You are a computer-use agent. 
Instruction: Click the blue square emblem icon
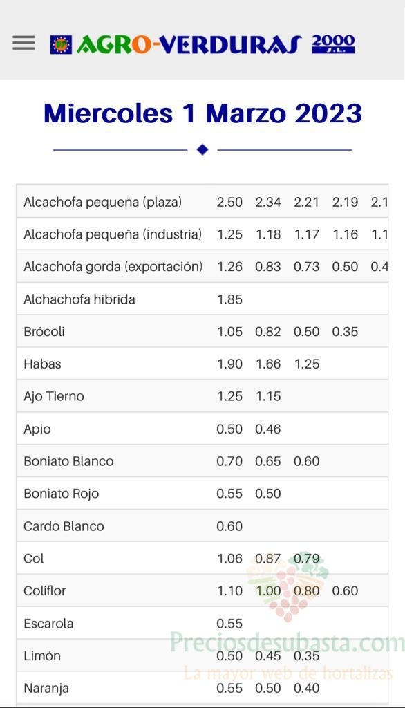[61, 45]
